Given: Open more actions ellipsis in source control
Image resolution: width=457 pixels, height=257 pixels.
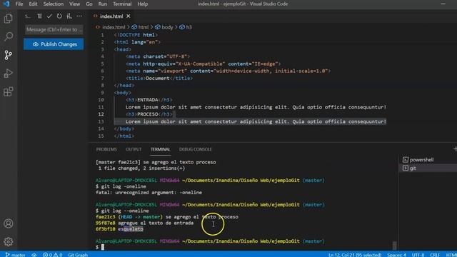Looking at the screenshot, I should [79, 16].
